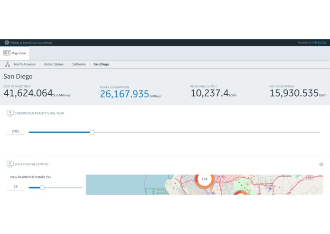Click Power Consumption value 26,167.935

124,94
